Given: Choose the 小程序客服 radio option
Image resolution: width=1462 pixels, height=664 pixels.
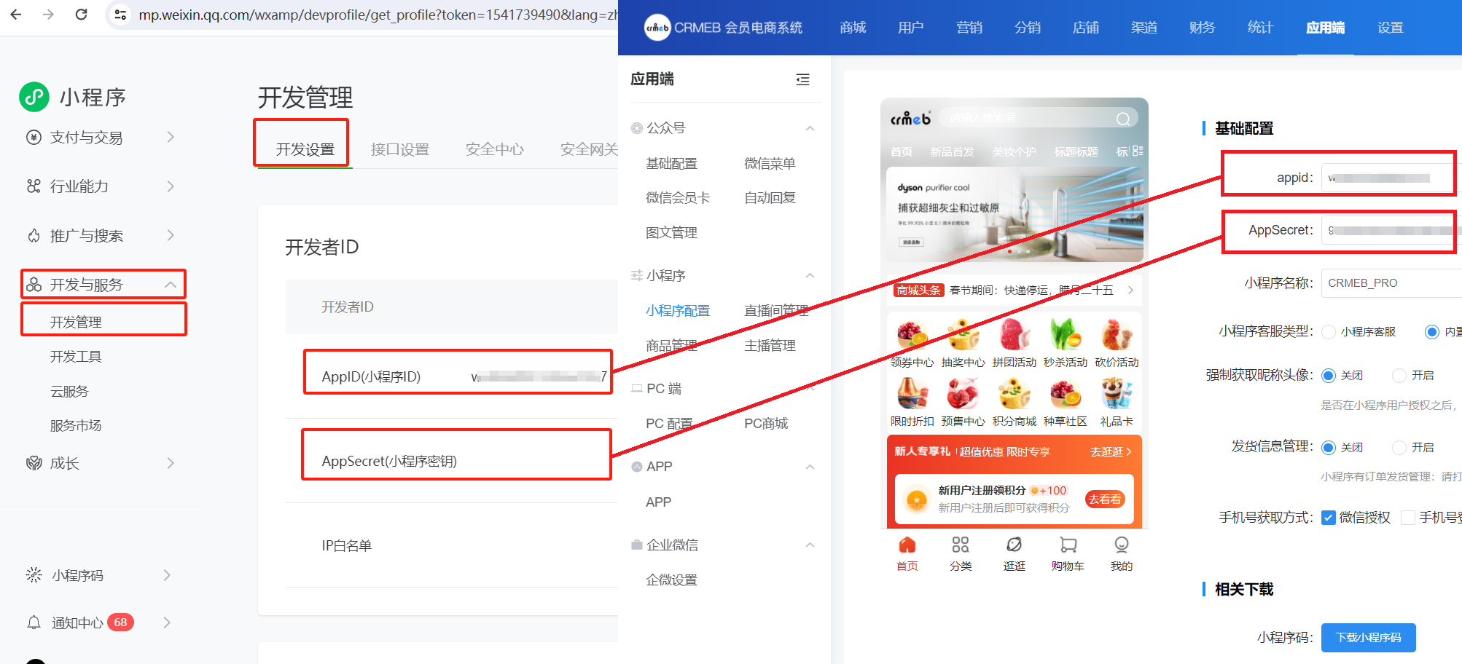Looking at the screenshot, I should [1329, 332].
